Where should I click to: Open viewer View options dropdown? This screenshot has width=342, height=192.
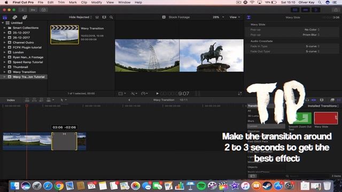[x=235, y=17]
